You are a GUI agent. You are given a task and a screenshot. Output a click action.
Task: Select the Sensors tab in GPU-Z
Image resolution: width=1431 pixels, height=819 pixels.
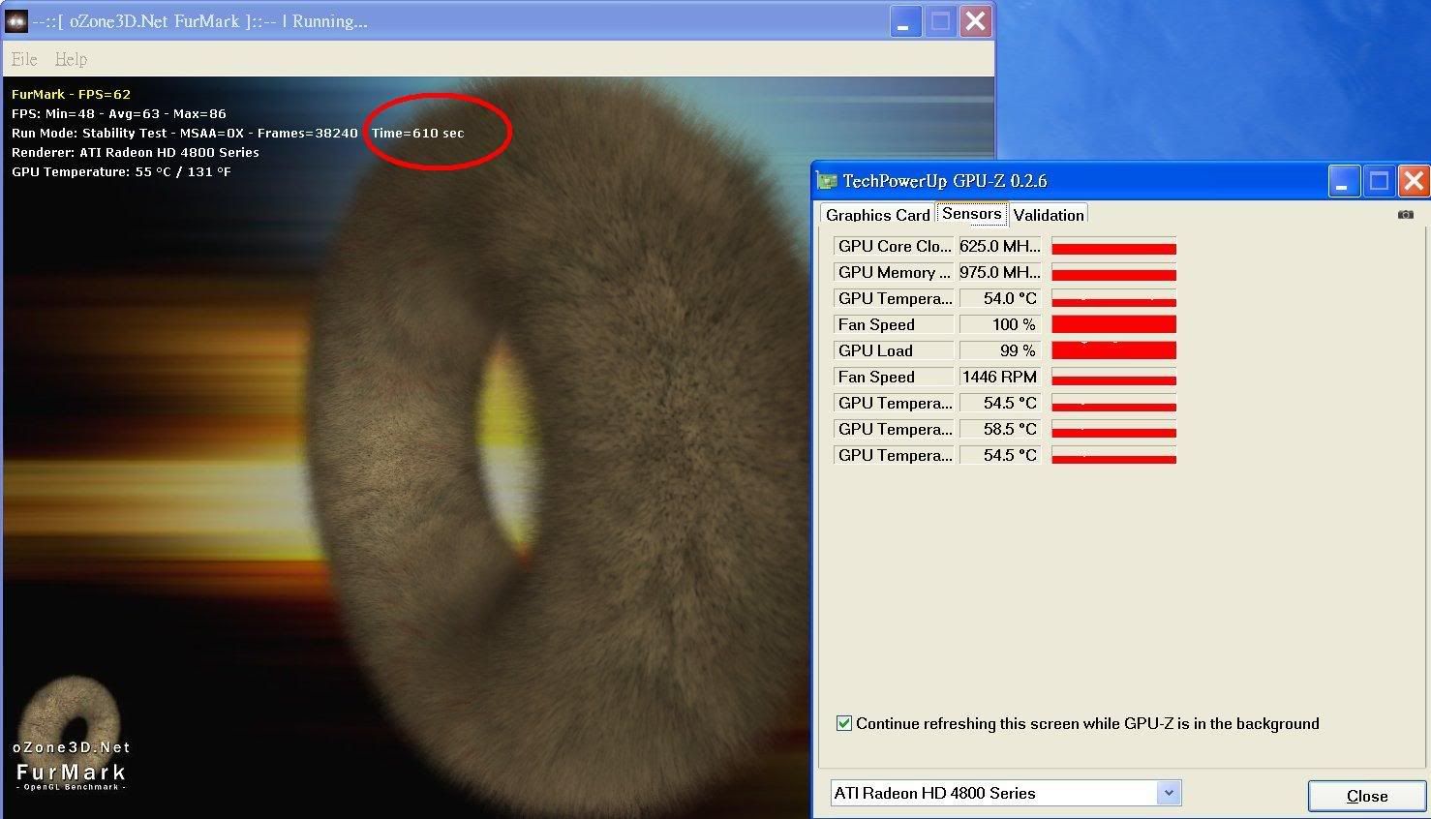click(x=972, y=214)
